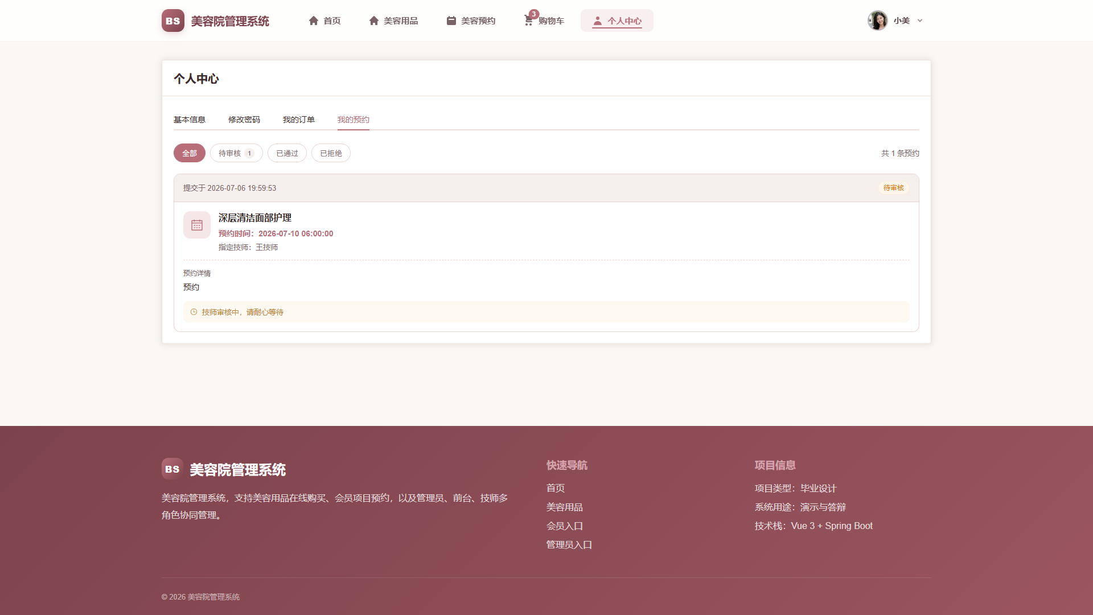Screen dimensions: 1093x615
Task: Filter appointments by 待审核
Action: (x=236, y=153)
